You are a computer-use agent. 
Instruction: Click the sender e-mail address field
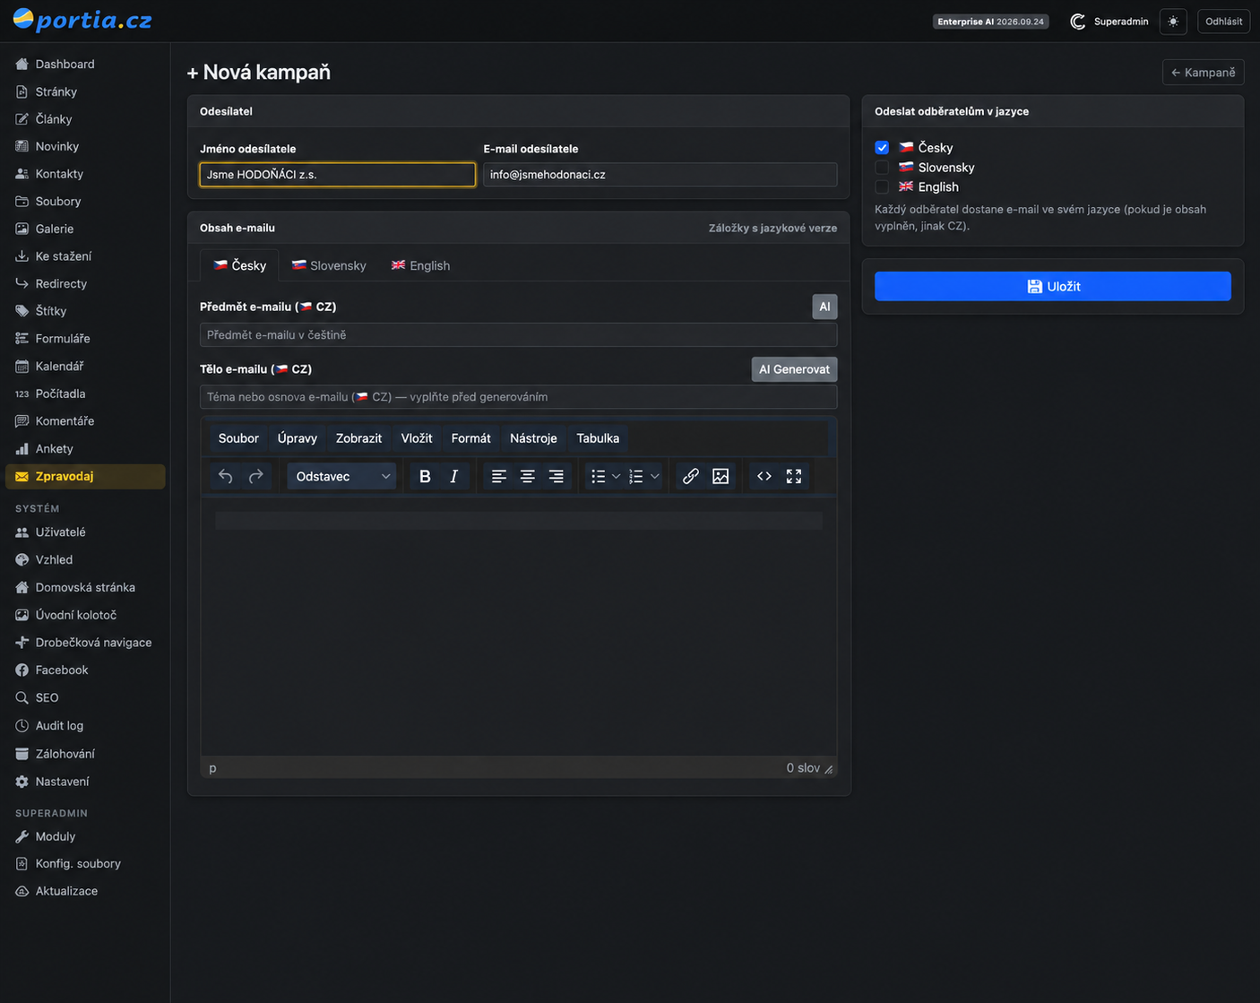point(660,175)
